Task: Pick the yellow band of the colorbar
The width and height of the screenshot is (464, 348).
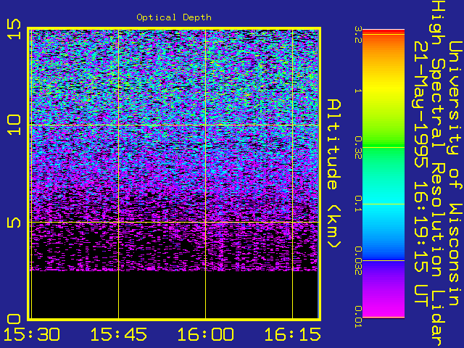Action: coord(384,88)
